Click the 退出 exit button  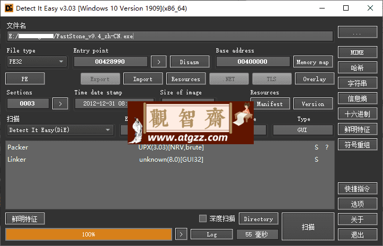tap(358, 235)
